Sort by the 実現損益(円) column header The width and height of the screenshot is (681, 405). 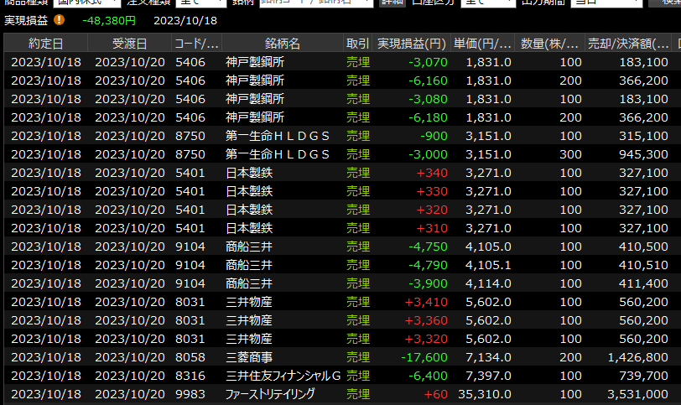coord(411,43)
